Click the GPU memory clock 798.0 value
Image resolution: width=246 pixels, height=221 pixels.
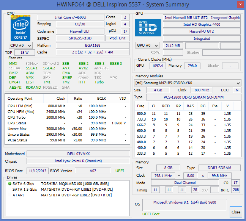[192, 66]
